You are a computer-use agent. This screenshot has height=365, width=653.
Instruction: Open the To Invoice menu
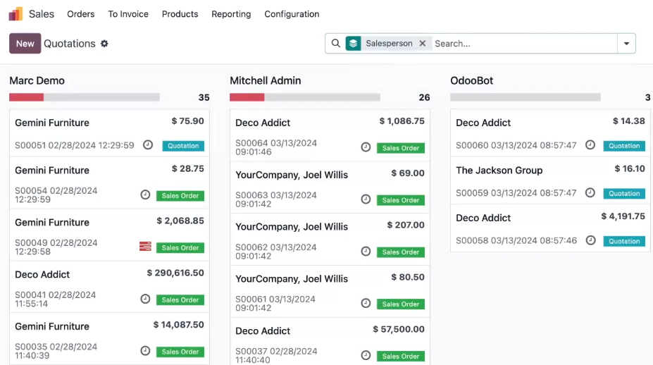pos(128,14)
